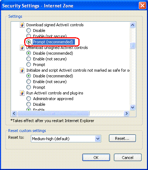Choose Enable (not secure) for unsigned ActiveX controls
Viewport: 148px width, 170px height.
28,59
